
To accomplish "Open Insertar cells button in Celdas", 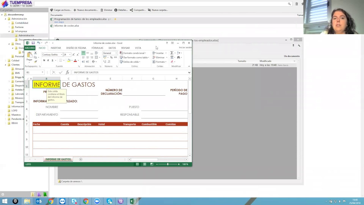I will [x=160, y=53].
